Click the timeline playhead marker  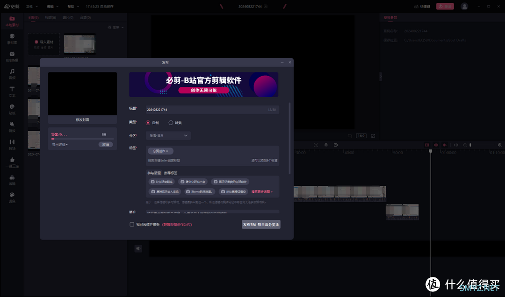[430, 151]
